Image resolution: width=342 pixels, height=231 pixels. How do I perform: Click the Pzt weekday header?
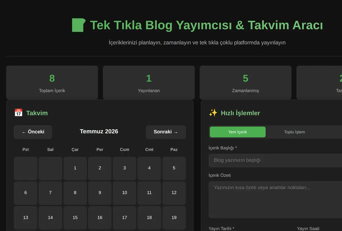[26, 150]
